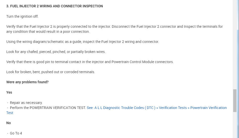Click the 'good pin to terminal contact' sentence

[90, 62]
